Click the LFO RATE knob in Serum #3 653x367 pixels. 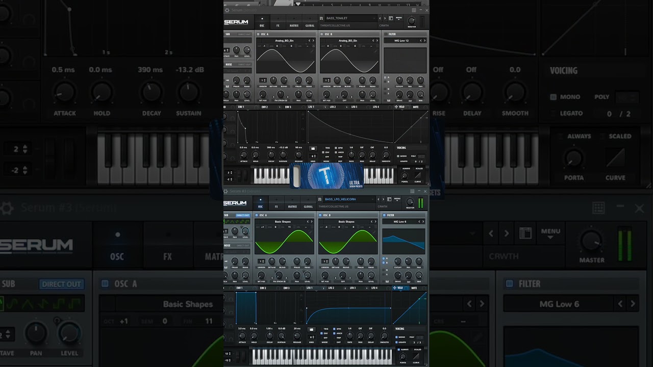(x=349, y=335)
